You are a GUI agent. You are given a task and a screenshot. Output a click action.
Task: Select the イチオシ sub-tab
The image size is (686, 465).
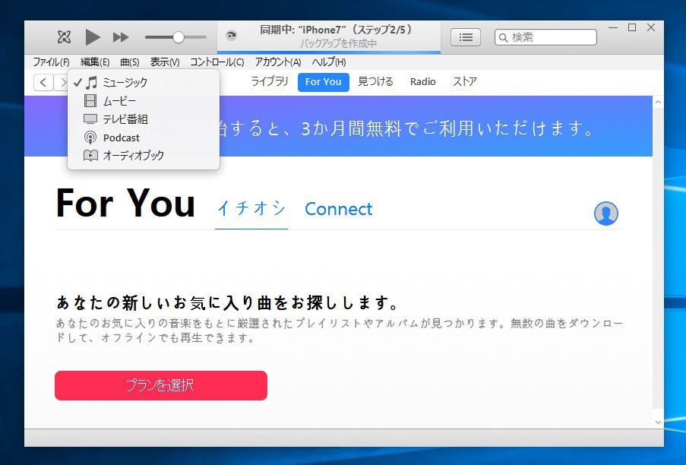(x=251, y=209)
